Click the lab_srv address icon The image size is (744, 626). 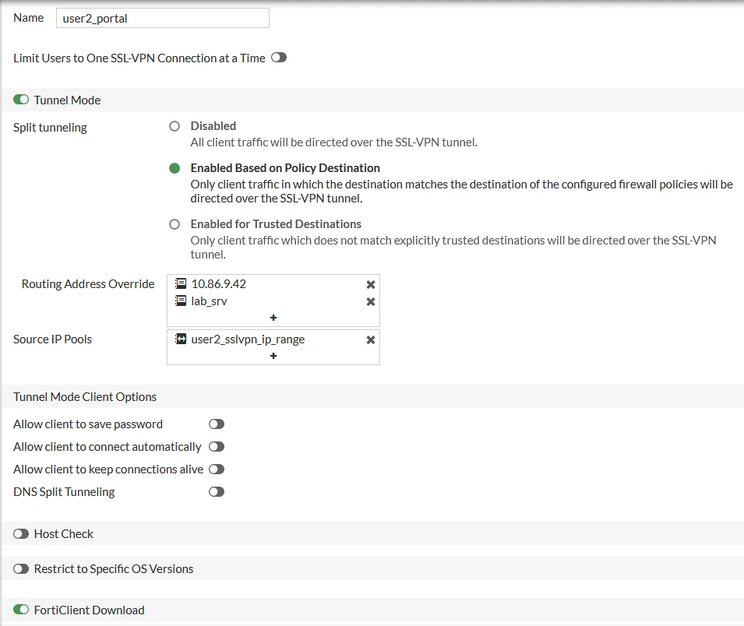[181, 301]
